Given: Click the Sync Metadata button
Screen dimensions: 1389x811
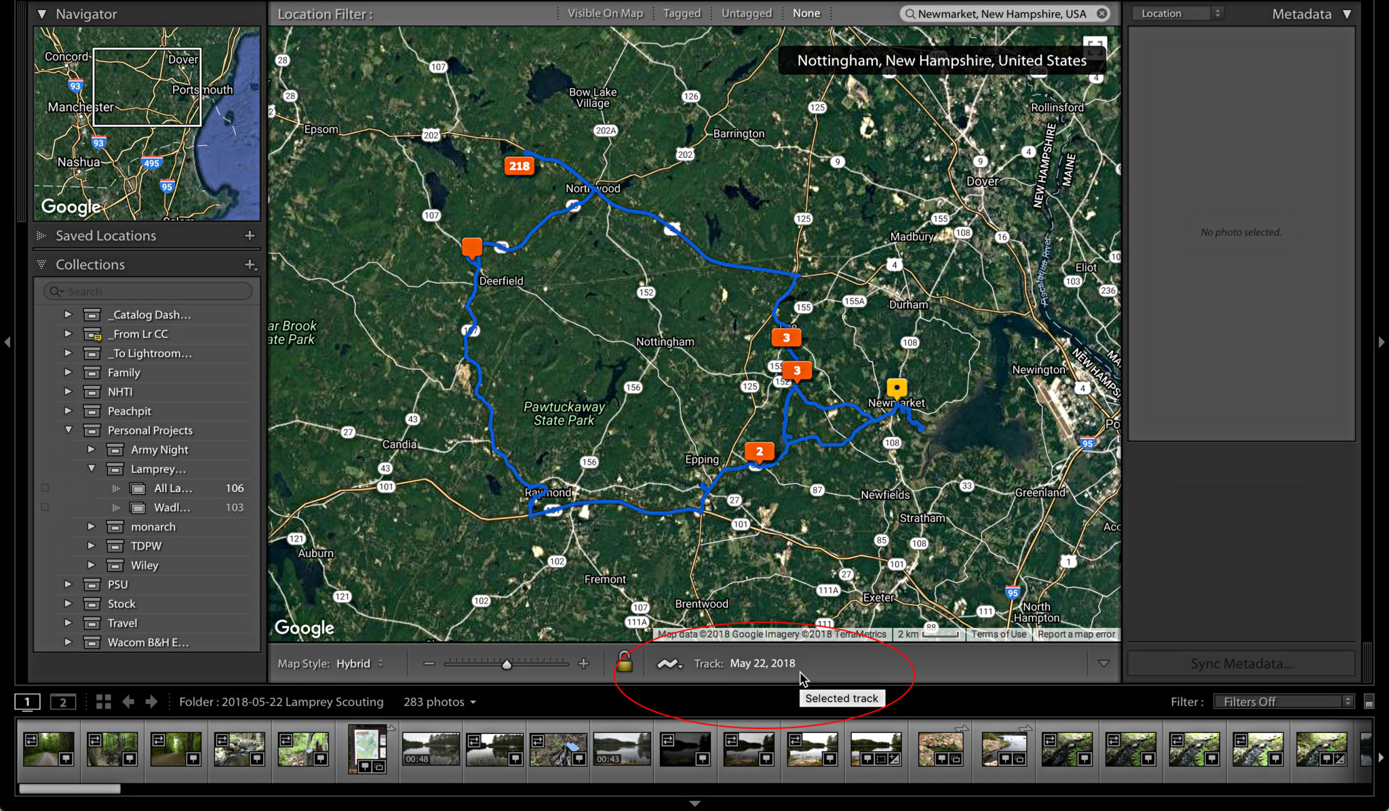Looking at the screenshot, I should pos(1240,663).
